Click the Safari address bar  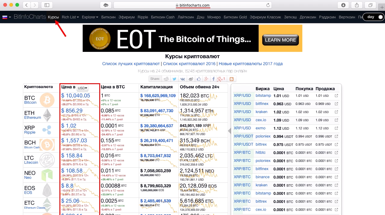point(192,5)
